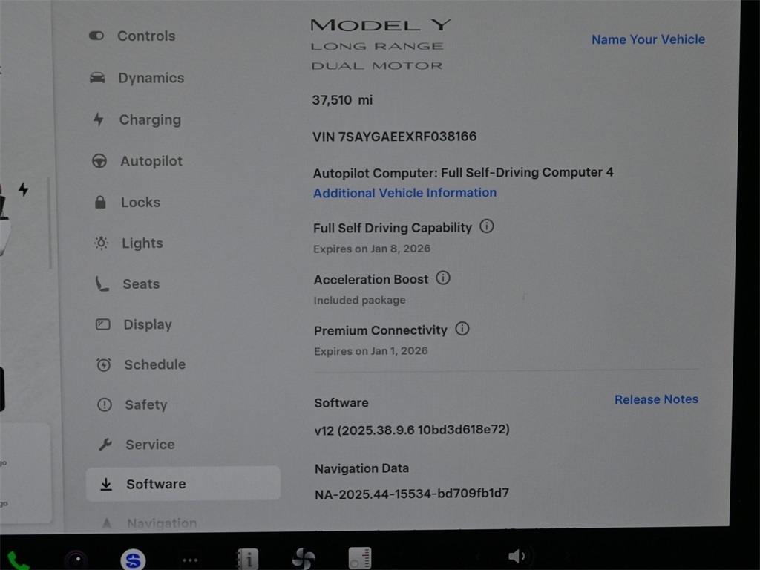
Task: Click Name Your Vehicle link
Action: pyautogui.click(x=648, y=39)
